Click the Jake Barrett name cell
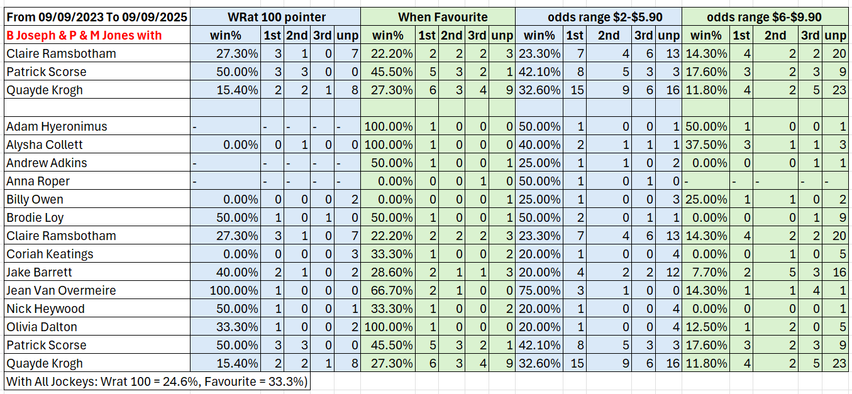This screenshot has height=394, width=852. (96, 272)
